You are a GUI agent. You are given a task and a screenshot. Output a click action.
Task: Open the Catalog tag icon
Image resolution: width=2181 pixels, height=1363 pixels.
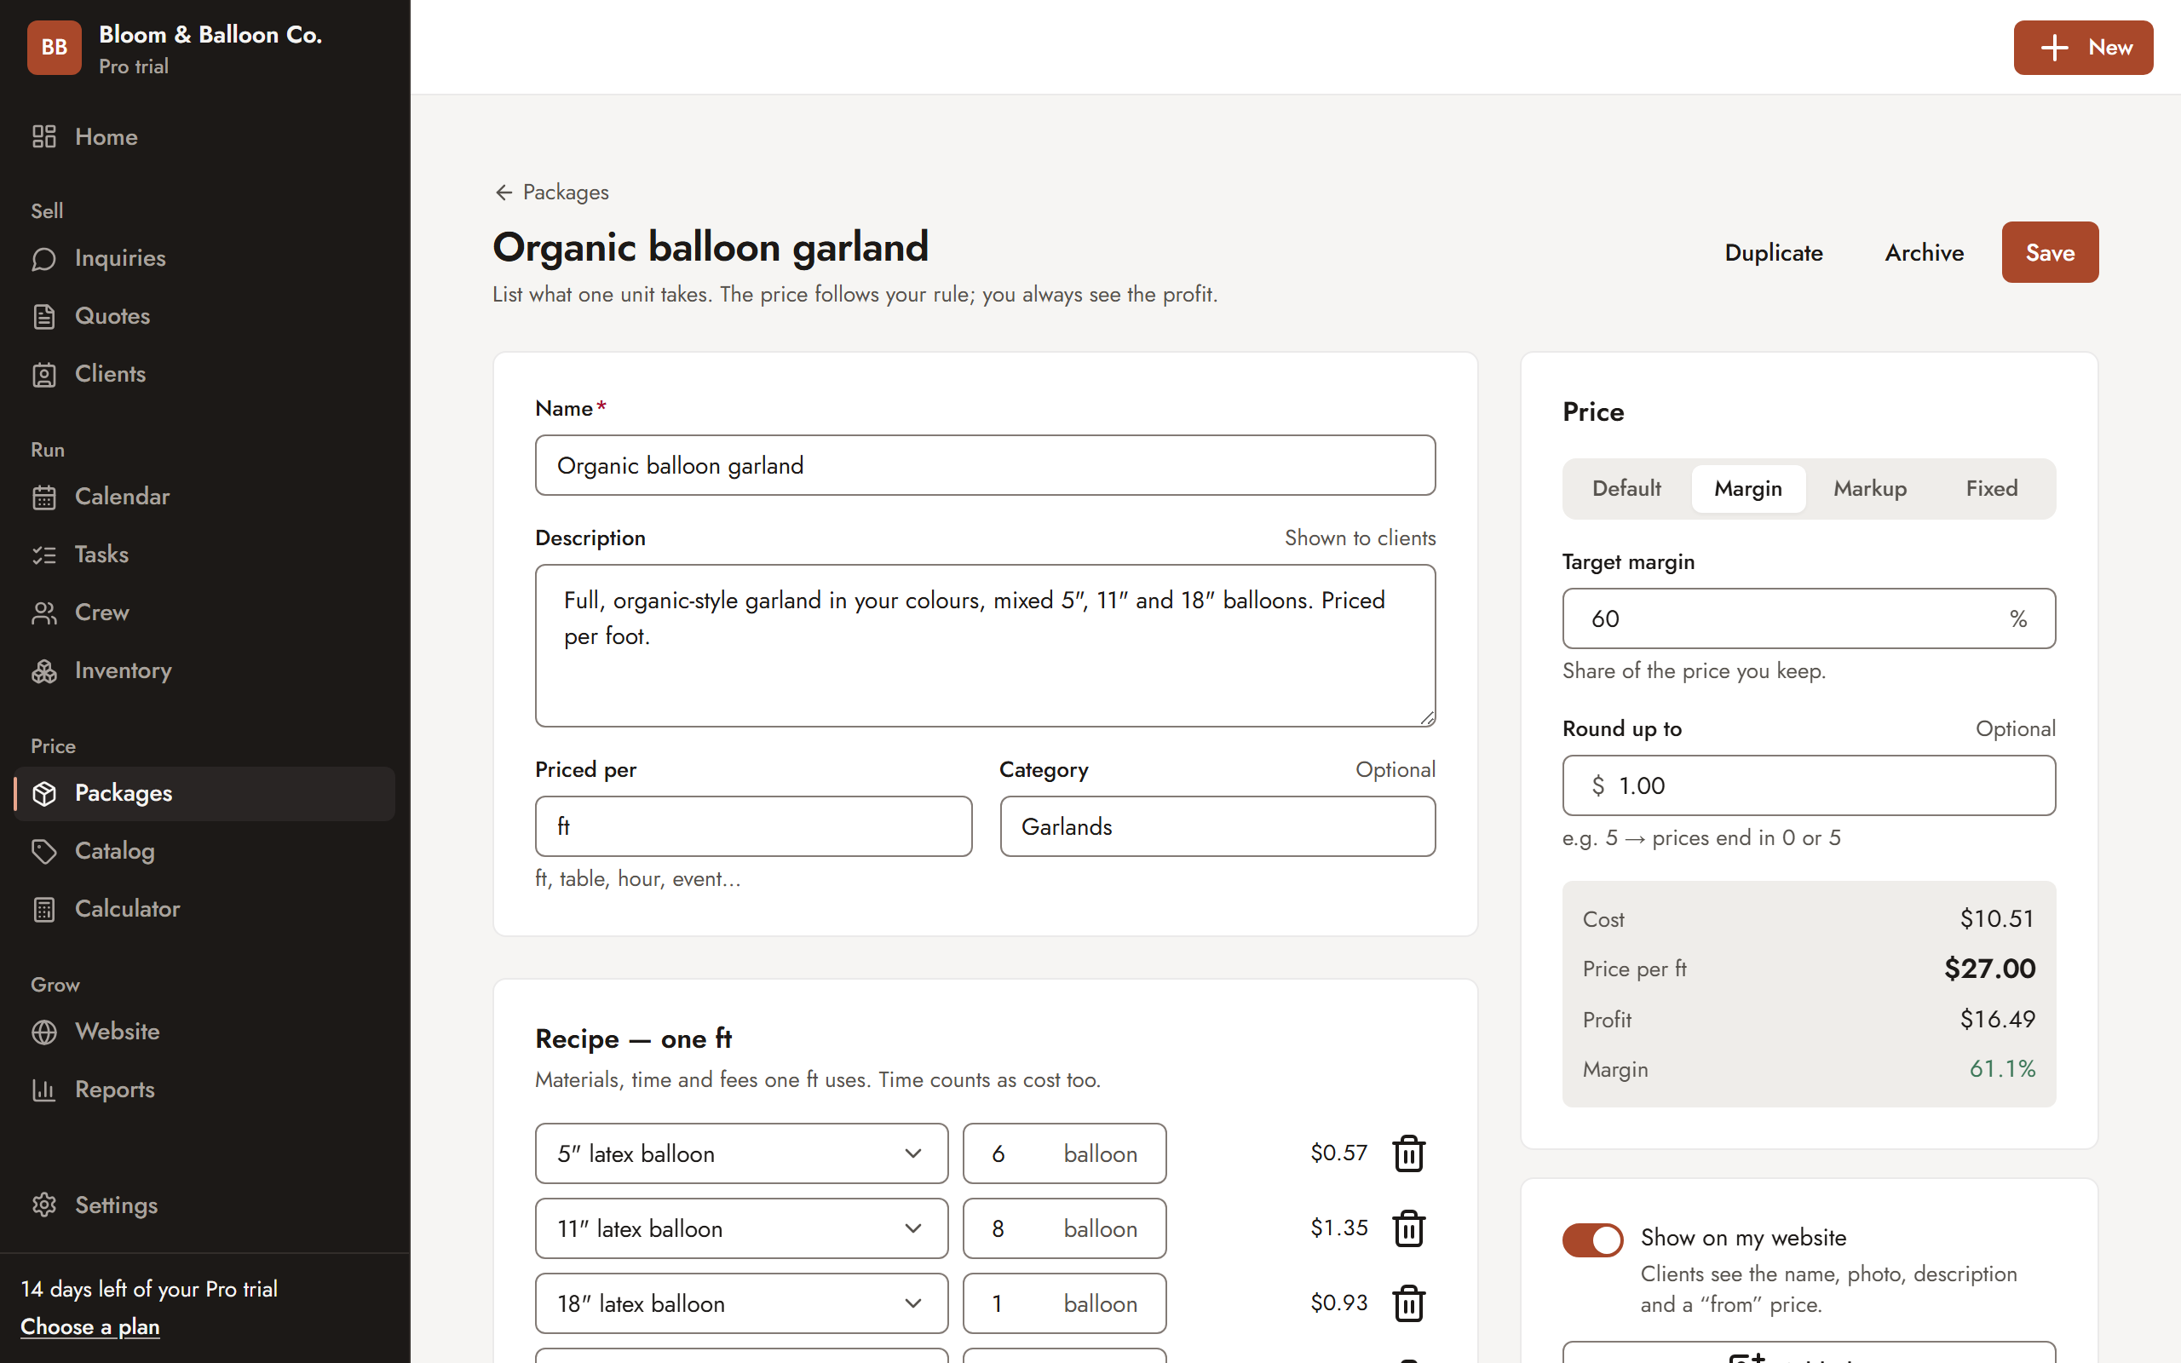click(x=44, y=851)
